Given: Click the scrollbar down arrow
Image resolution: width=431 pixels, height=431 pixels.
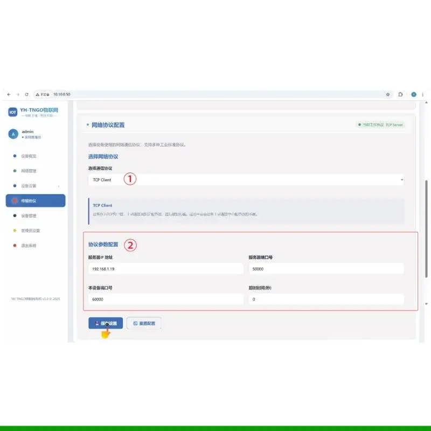Looking at the screenshot, I should (426, 304).
